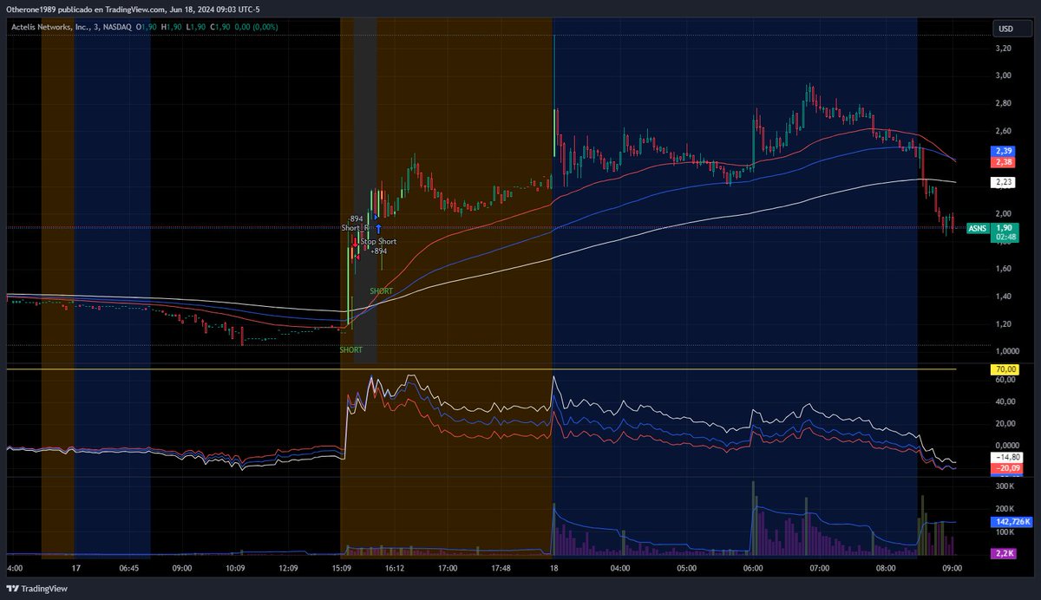The width and height of the screenshot is (1041, 600).
Task: Click the yellow 70,00 level label
Action: (1004, 369)
